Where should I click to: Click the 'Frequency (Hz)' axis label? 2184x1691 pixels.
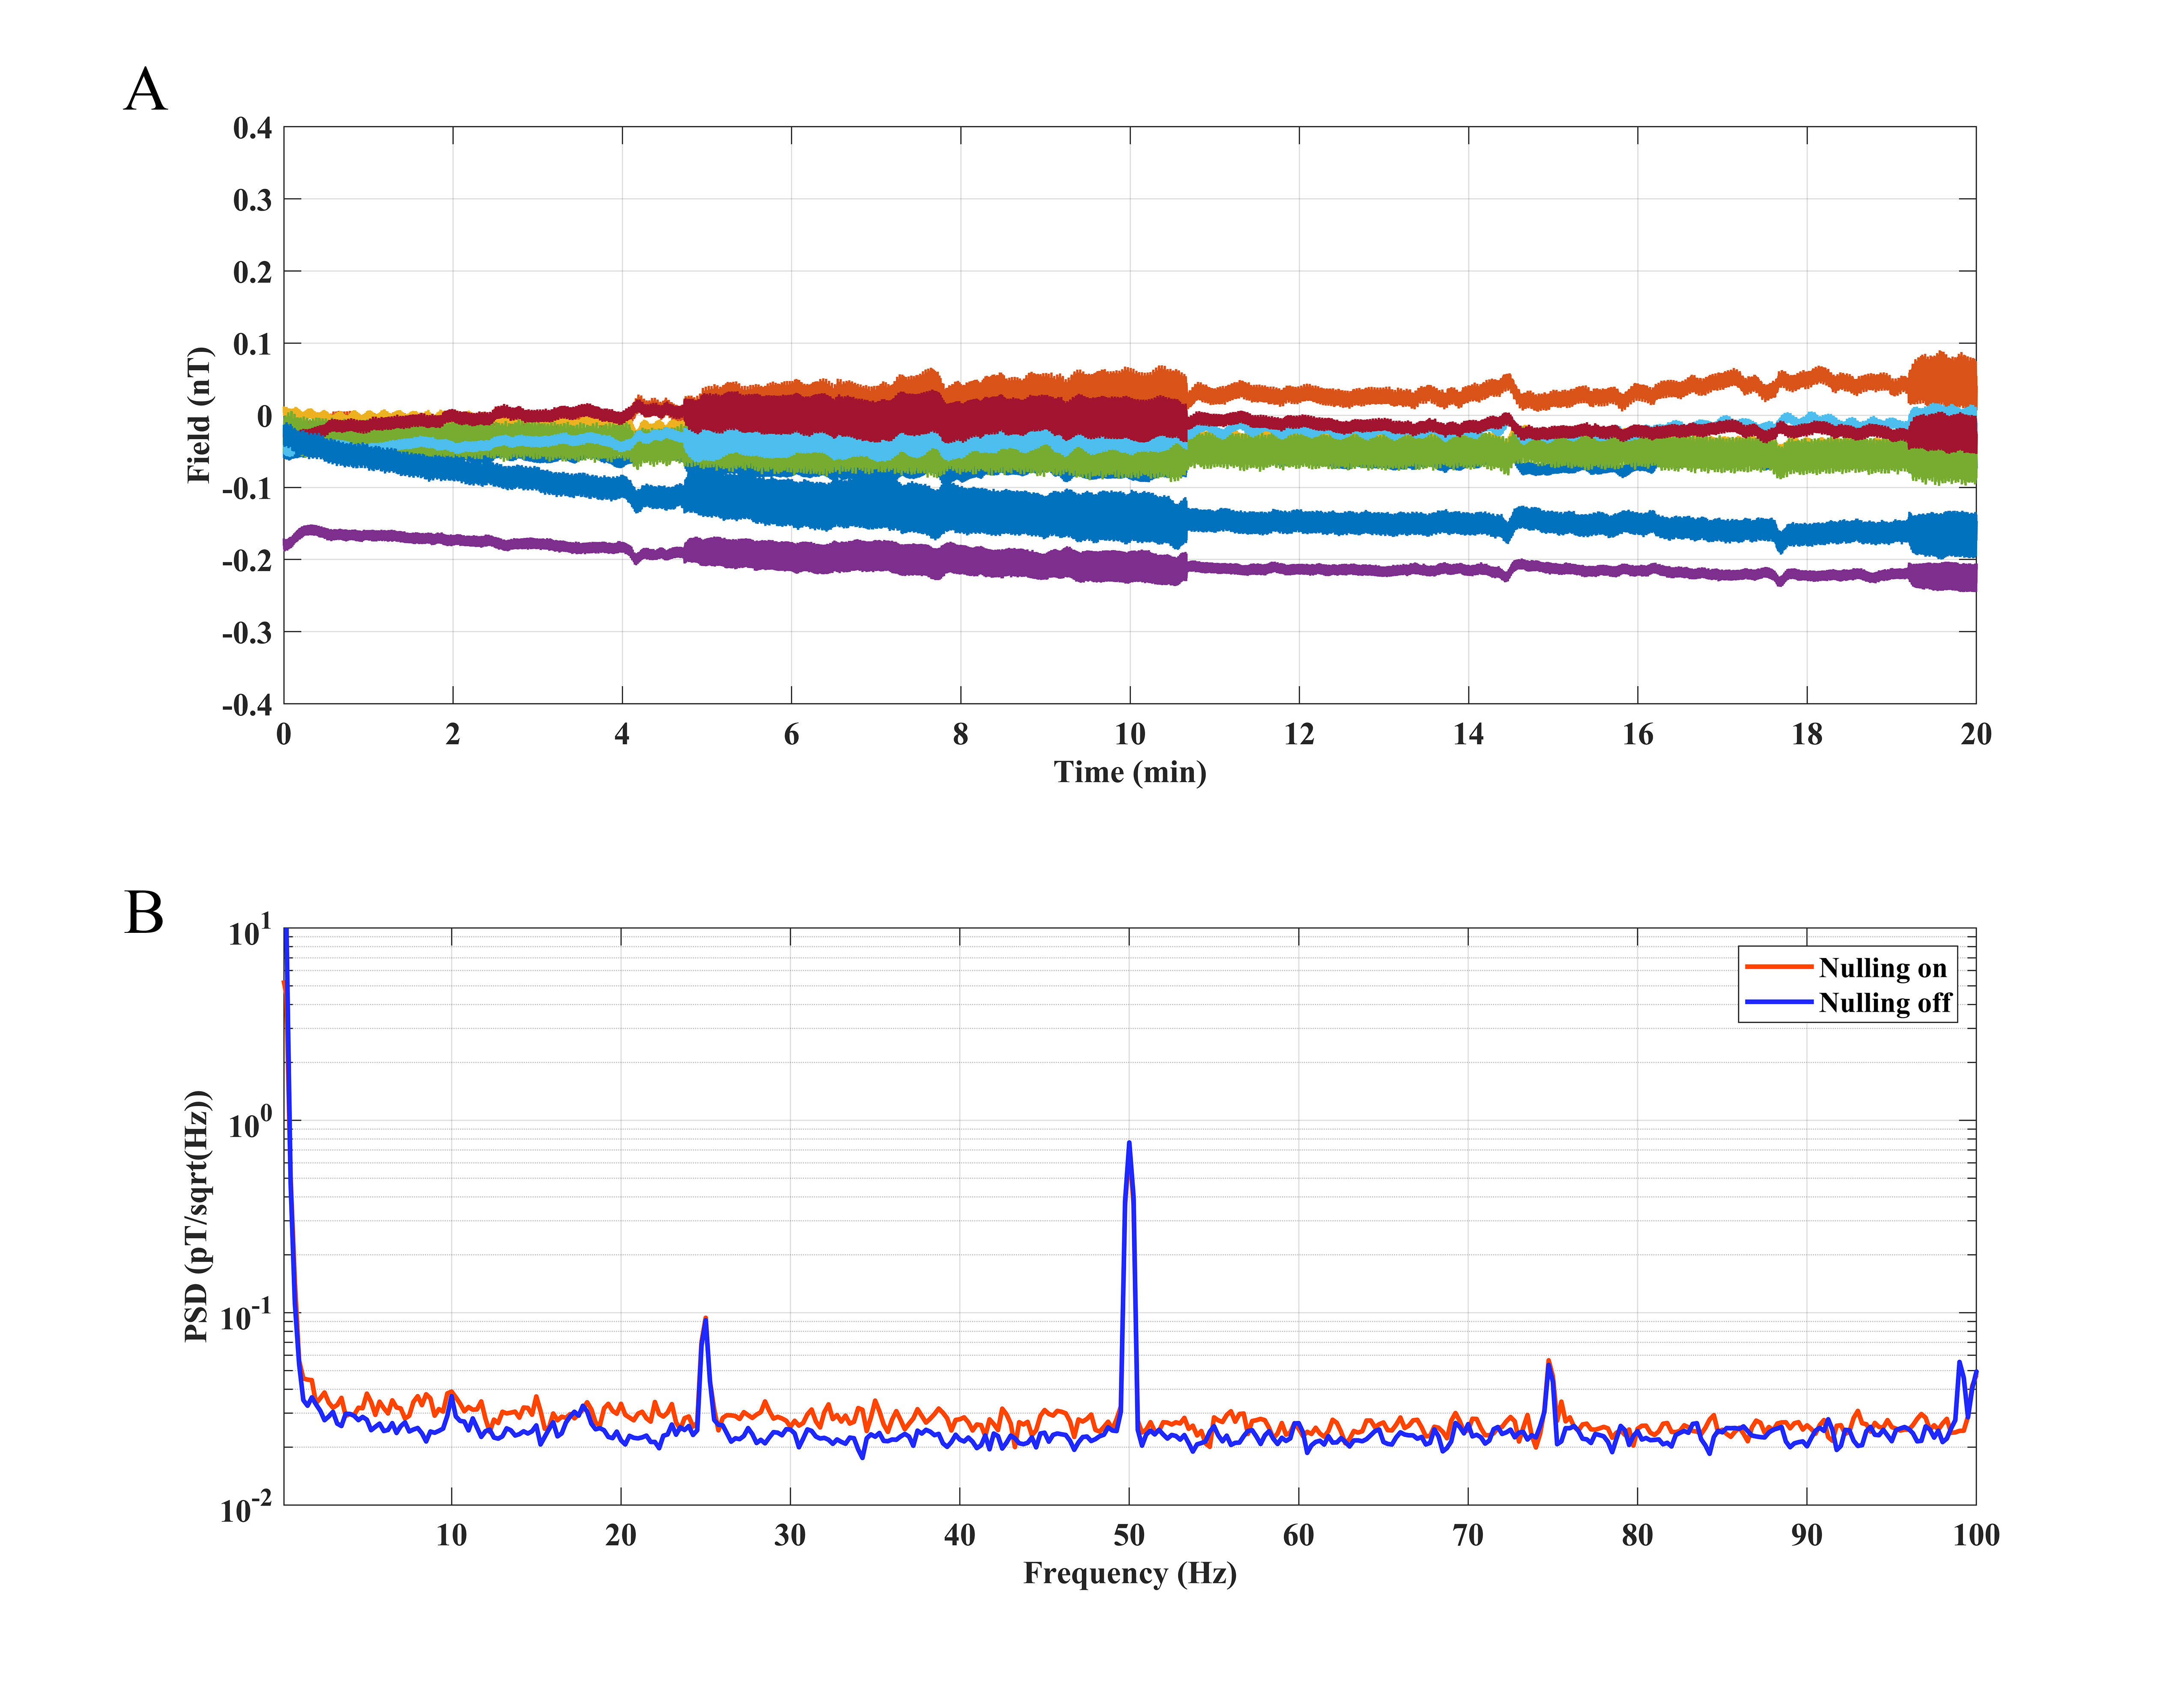(1130, 1573)
